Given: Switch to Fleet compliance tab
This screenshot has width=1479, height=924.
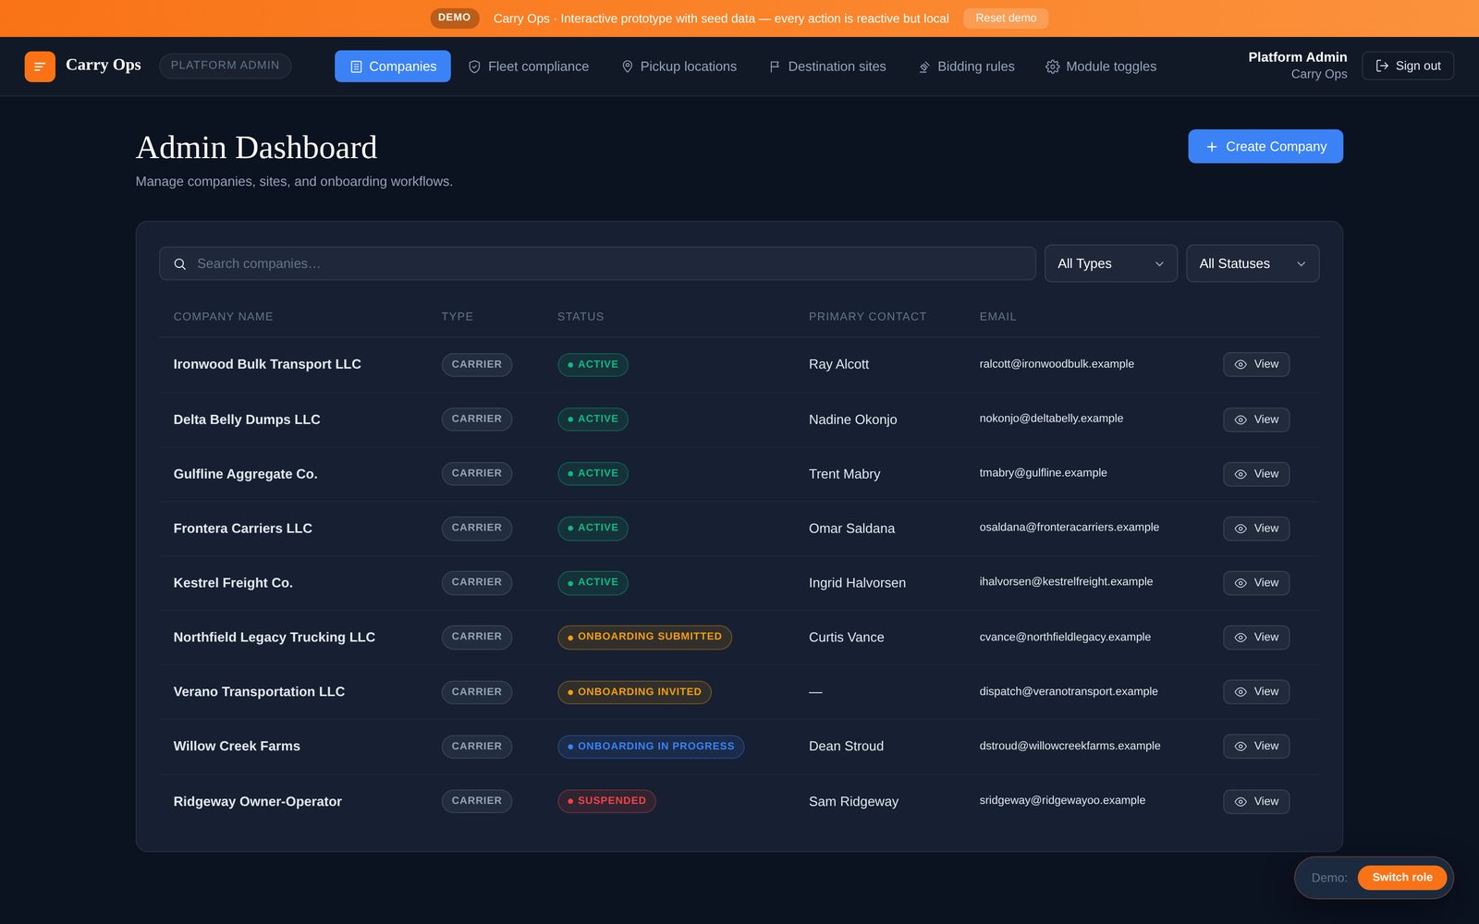Looking at the screenshot, I should (x=528, y=67).
